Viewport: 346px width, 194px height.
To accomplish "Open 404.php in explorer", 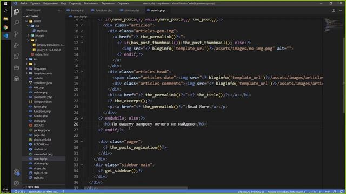I will click(x=38, y=87).
